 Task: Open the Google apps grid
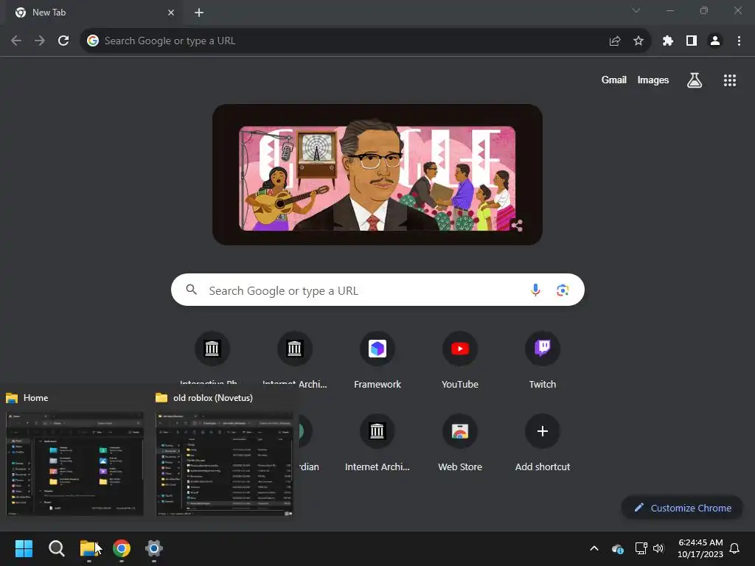(x=730, y=80)
